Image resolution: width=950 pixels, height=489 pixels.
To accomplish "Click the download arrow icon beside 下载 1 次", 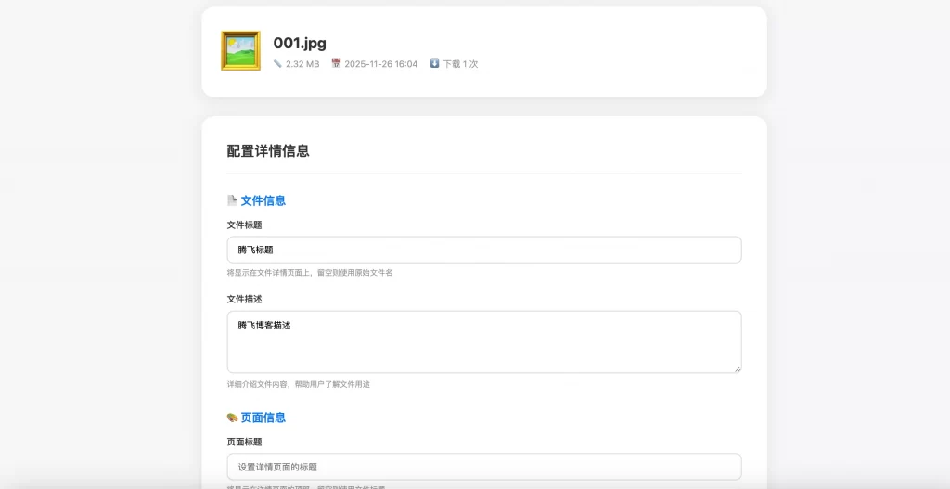I will pos(434,64).
